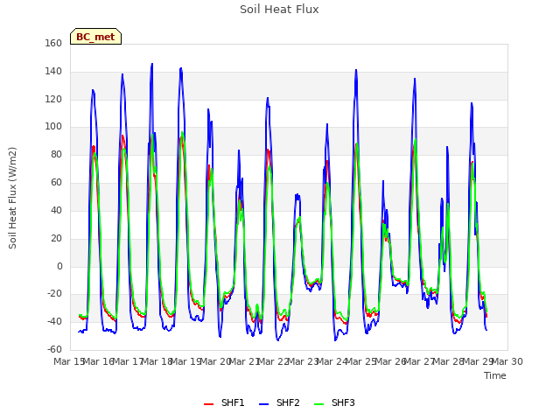The image size is (560, 420).
Task: Click the 0 y-axis tick label
Action: point(59,266)
